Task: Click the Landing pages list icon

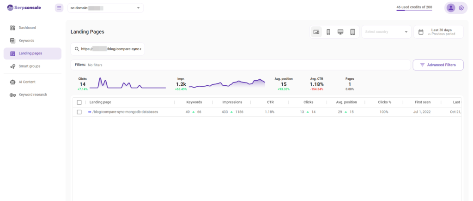Action: [x=12, y=53]
